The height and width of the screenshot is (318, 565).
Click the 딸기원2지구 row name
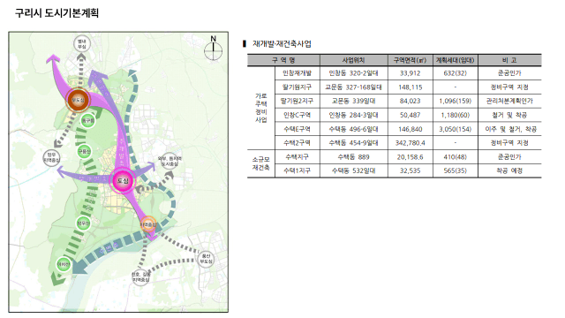pos(297,101)
